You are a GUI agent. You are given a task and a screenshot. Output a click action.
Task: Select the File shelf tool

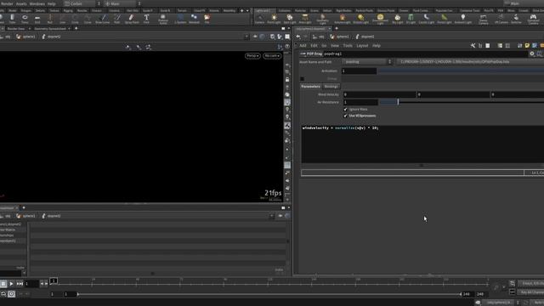click(x=207, y=19)
